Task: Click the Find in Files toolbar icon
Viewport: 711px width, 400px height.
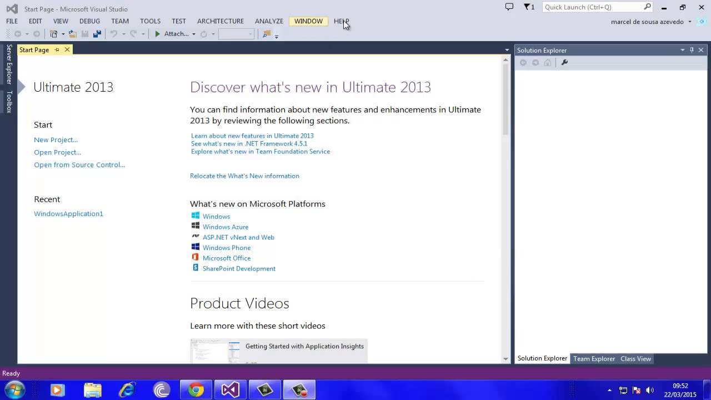Action: click(x=267, y=34)
